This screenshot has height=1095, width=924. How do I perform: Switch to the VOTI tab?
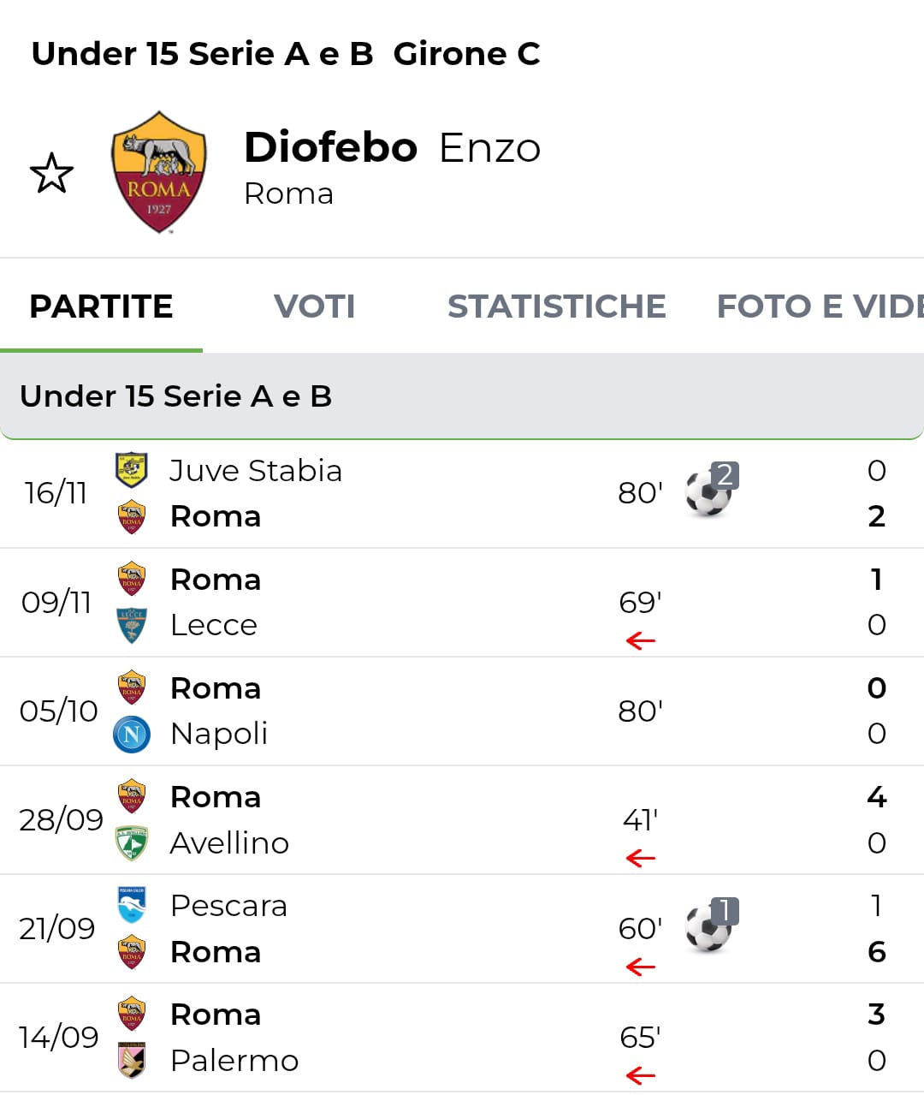point(314,306)
